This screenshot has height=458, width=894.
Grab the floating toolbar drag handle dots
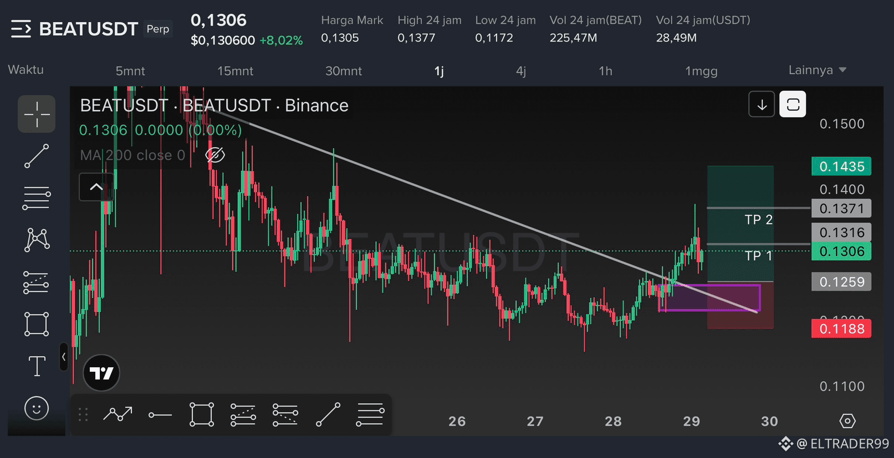point(83,415)
